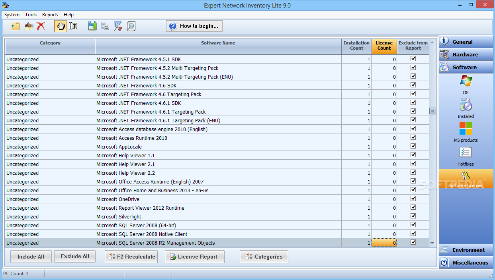Toggle exclude checkbox for Microsoft AppLocale
The width and height of the screenshot is (495, 280).
pyautogui.click(x=413, y=146)
